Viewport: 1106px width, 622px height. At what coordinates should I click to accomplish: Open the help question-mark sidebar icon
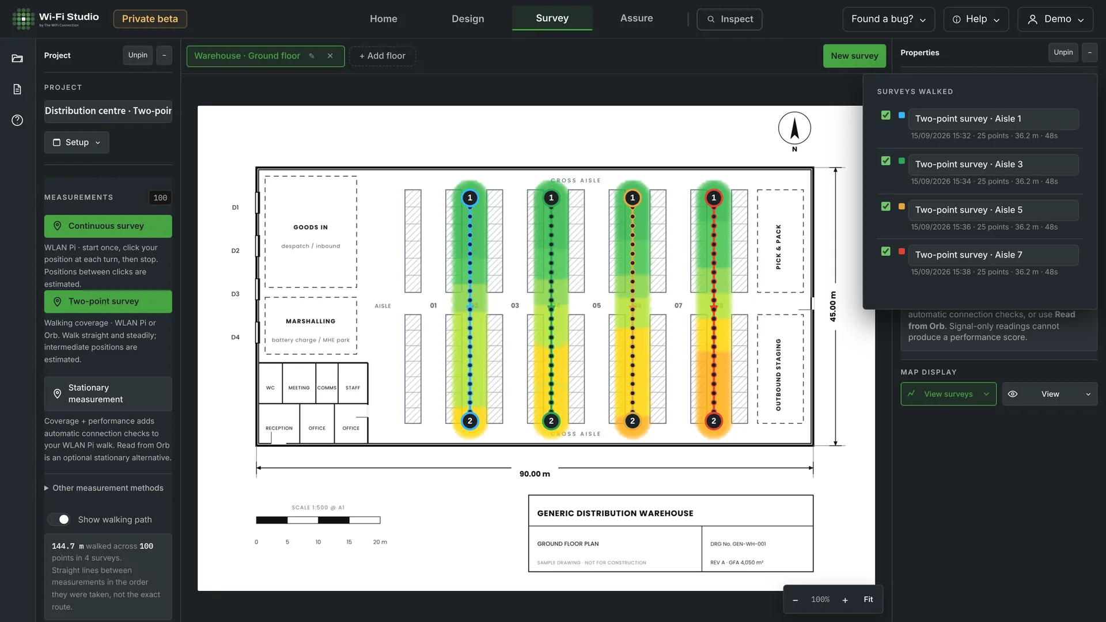pos(17,120)
